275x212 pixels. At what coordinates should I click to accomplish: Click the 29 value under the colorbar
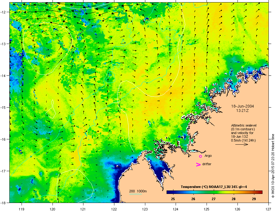click(254, 199)
